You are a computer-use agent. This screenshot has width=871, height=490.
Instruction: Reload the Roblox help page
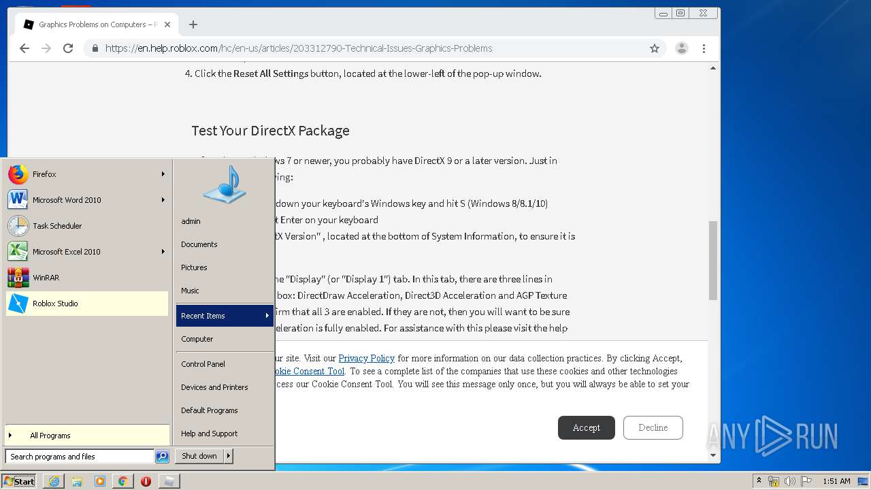(68, 48)
